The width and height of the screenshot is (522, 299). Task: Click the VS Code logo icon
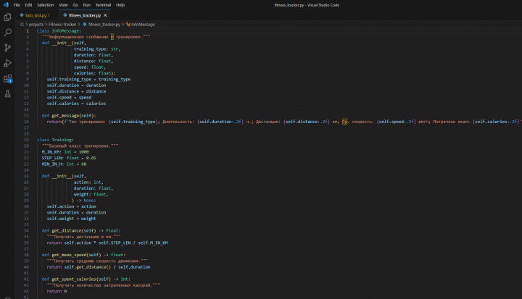pyautogui.click(x=6, y=4)
